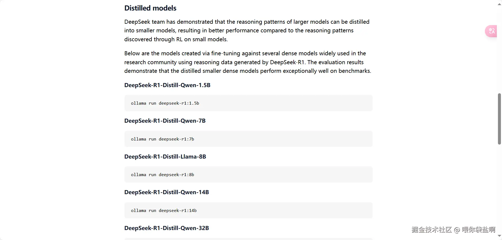Click the deepseek-r1:7b command code block
This screenshot has height=240, width=502.
248,139
